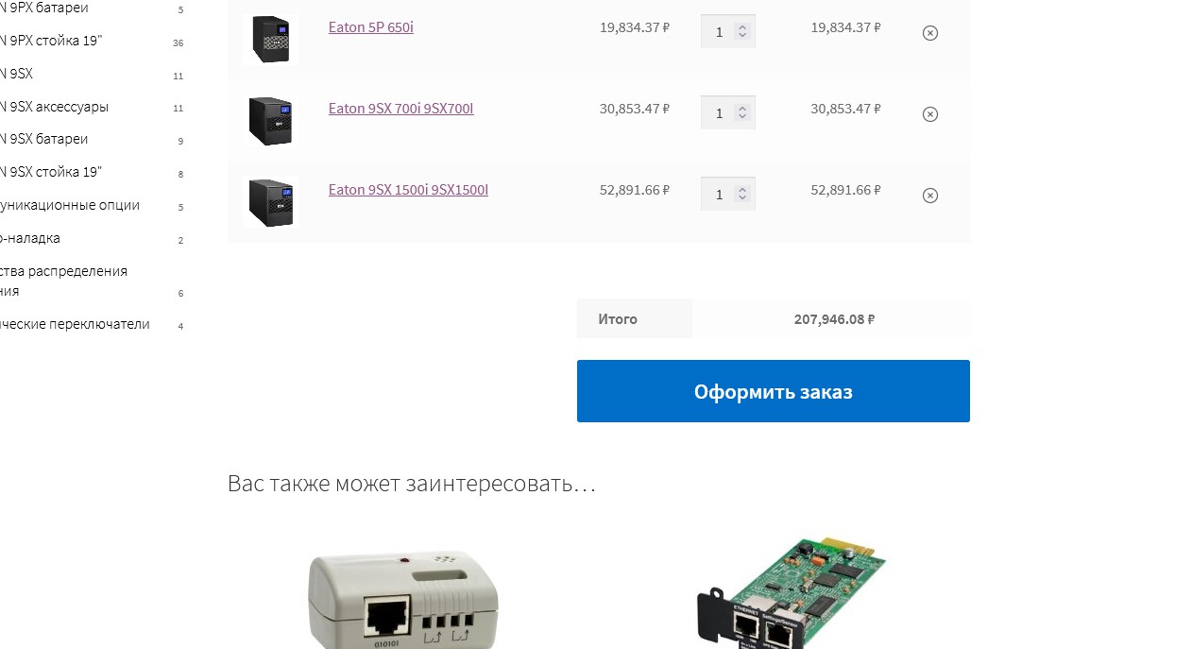1192x649 pixels.
Task: View the network card recommended product image
Action: pyautogui.click(x=790, y=591)
